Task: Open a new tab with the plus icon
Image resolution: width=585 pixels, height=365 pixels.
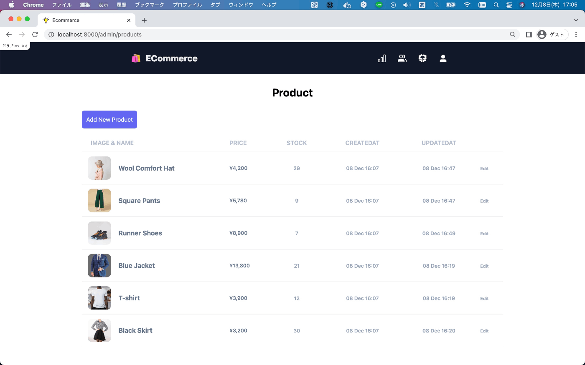Action: click(x=144, y=20)
